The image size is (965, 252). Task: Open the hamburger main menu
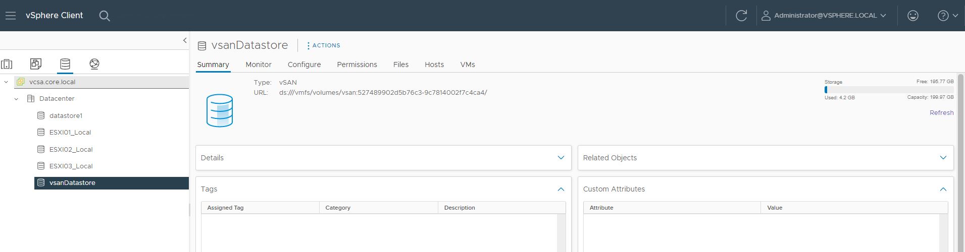[11, 16]
